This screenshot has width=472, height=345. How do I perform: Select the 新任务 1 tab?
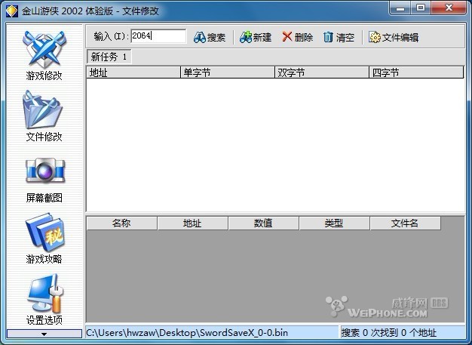click(x=109, y=57)
